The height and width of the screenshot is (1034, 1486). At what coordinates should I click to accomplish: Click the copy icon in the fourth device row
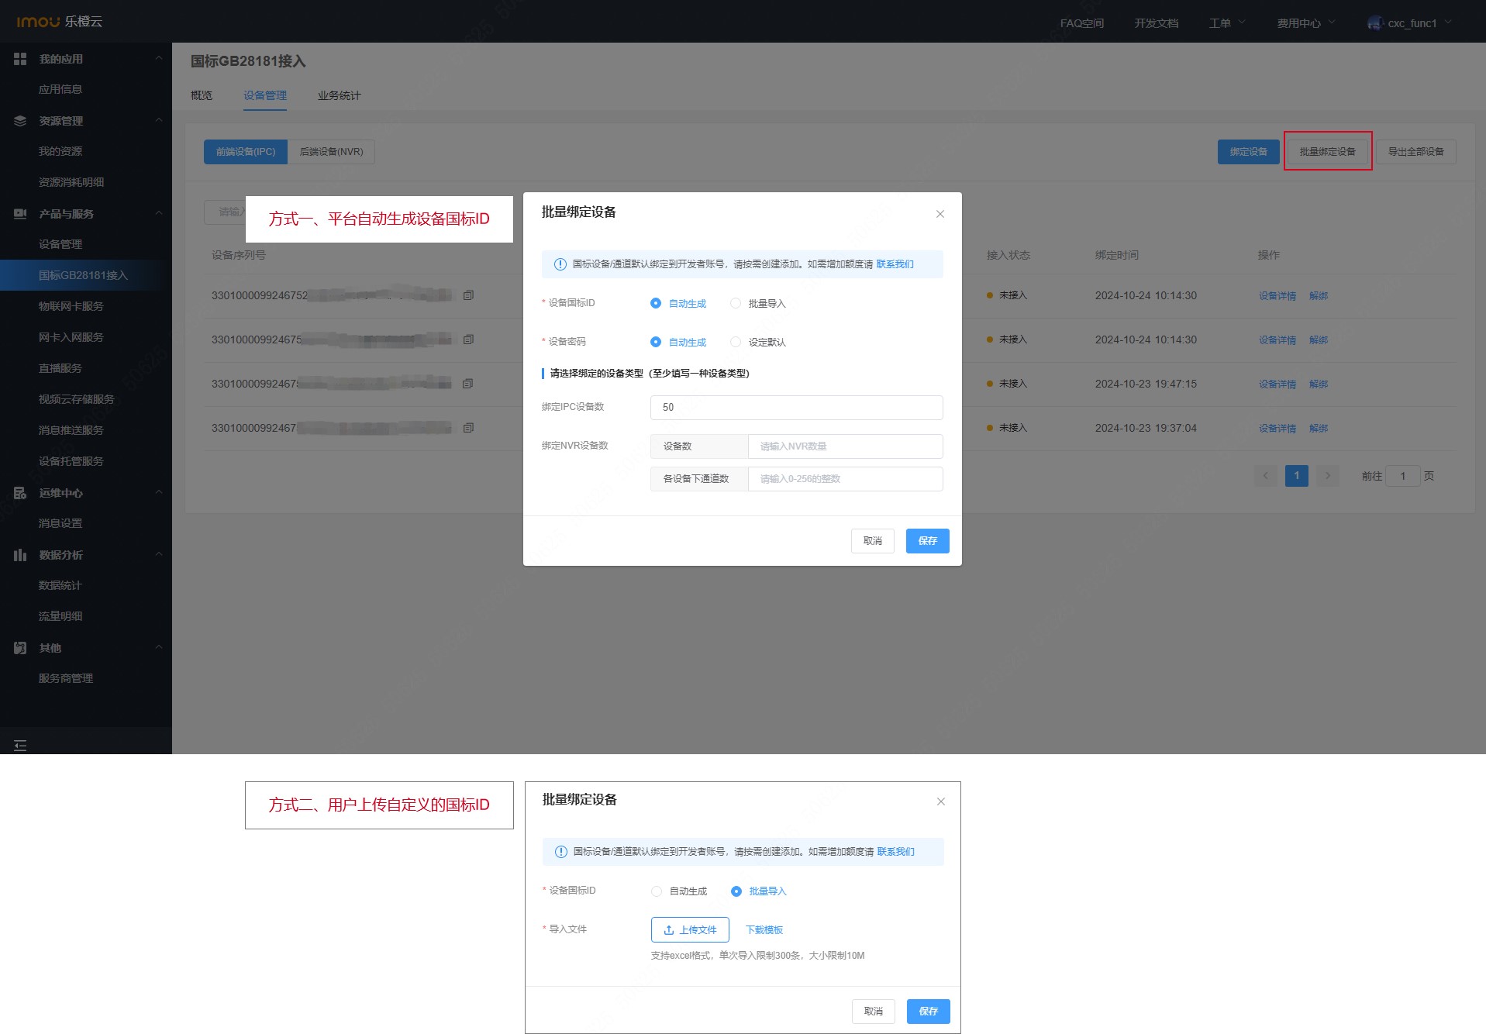[x=468, y=428]
